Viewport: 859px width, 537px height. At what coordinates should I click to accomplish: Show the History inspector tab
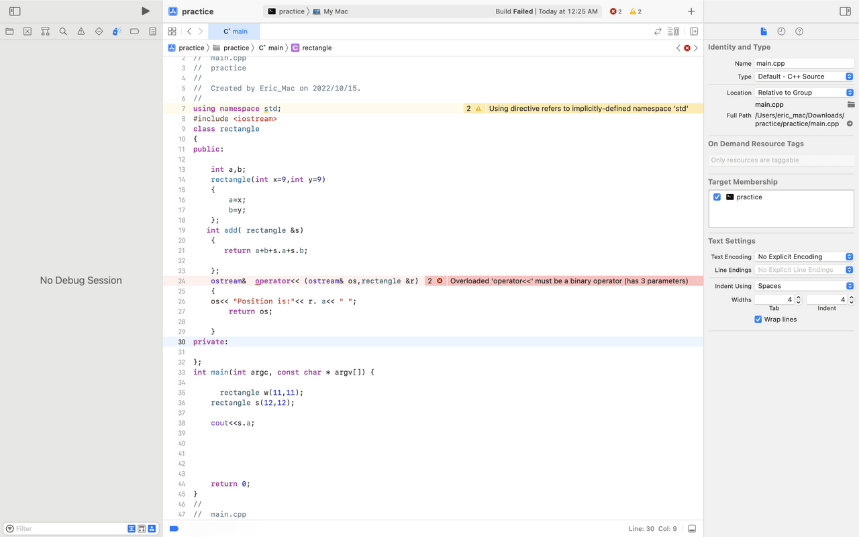tap(781, 32)
